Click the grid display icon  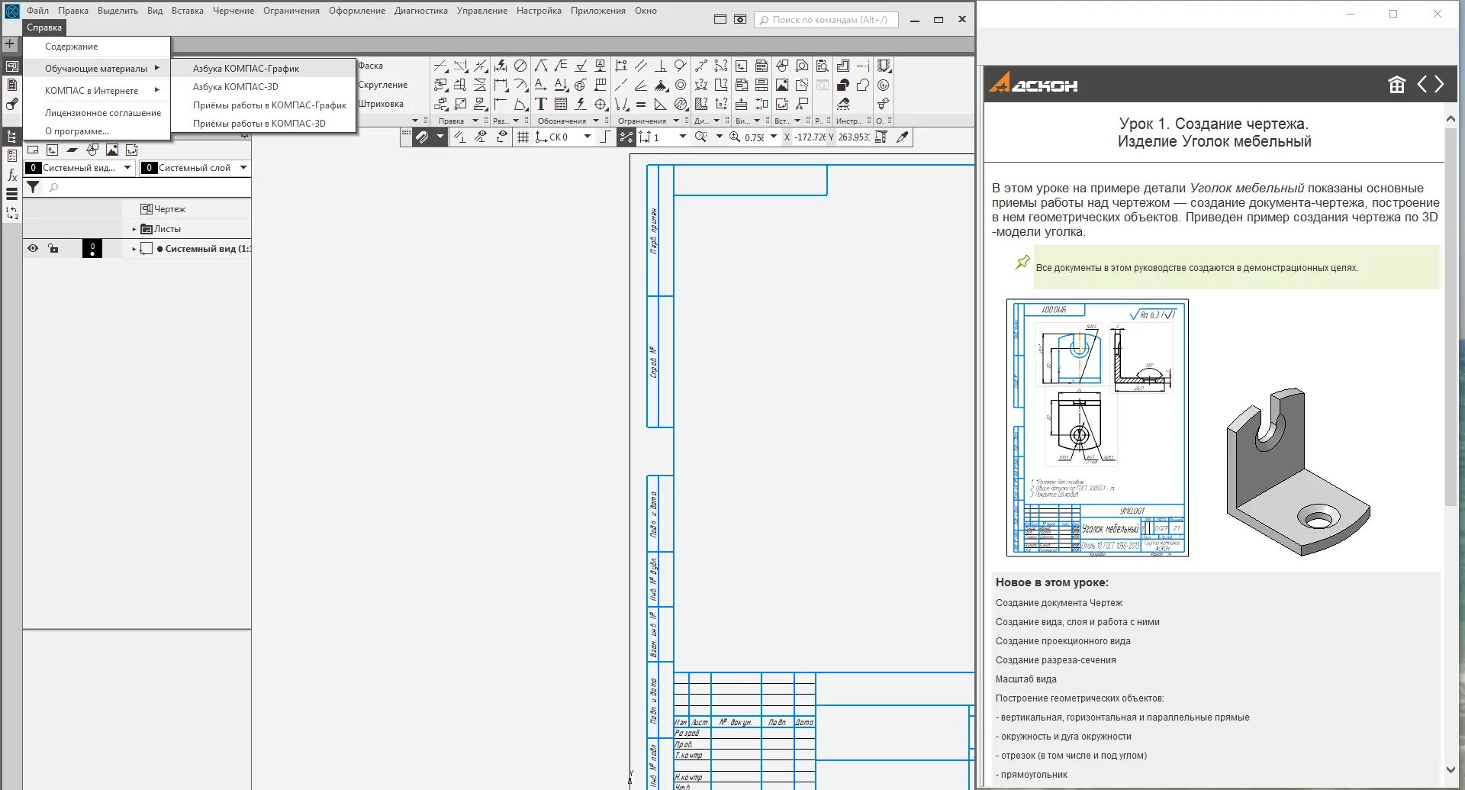(x=523, y=137)
